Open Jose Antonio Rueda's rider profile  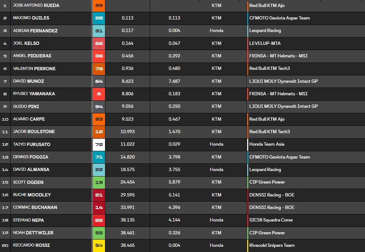36,6
